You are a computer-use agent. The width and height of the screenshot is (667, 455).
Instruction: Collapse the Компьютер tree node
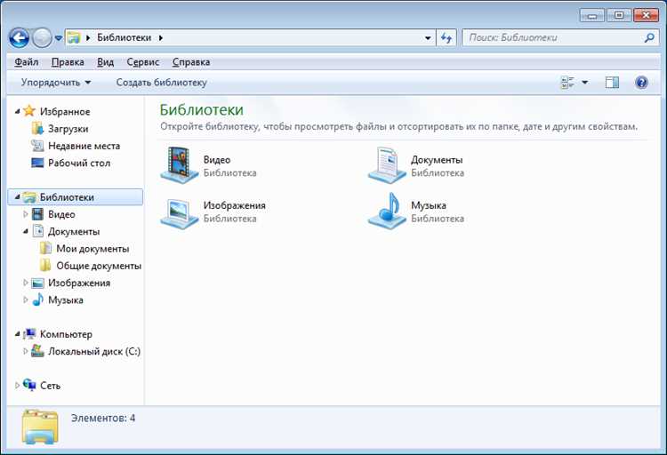(17, 334)
